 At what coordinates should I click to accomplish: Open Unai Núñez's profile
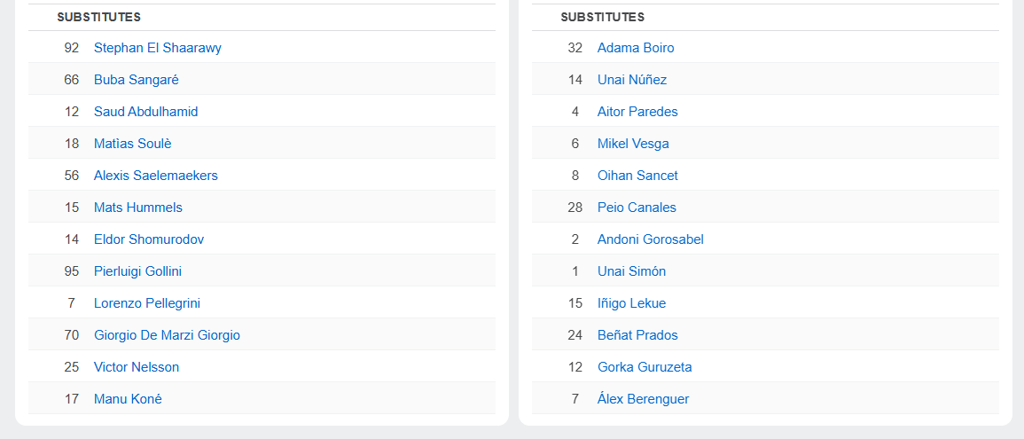[x=631, y=80]
